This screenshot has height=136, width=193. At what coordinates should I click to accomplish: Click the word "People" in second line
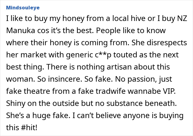(108, 30)
